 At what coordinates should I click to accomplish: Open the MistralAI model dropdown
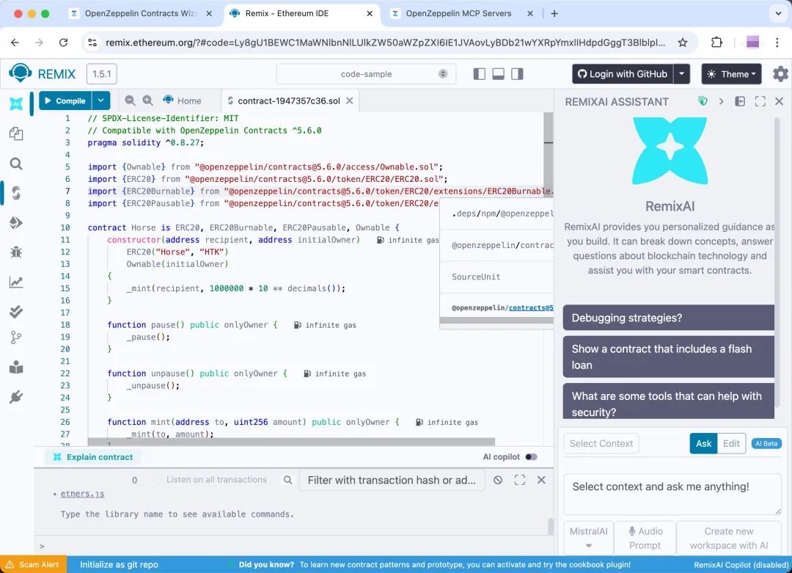(588, 538)
